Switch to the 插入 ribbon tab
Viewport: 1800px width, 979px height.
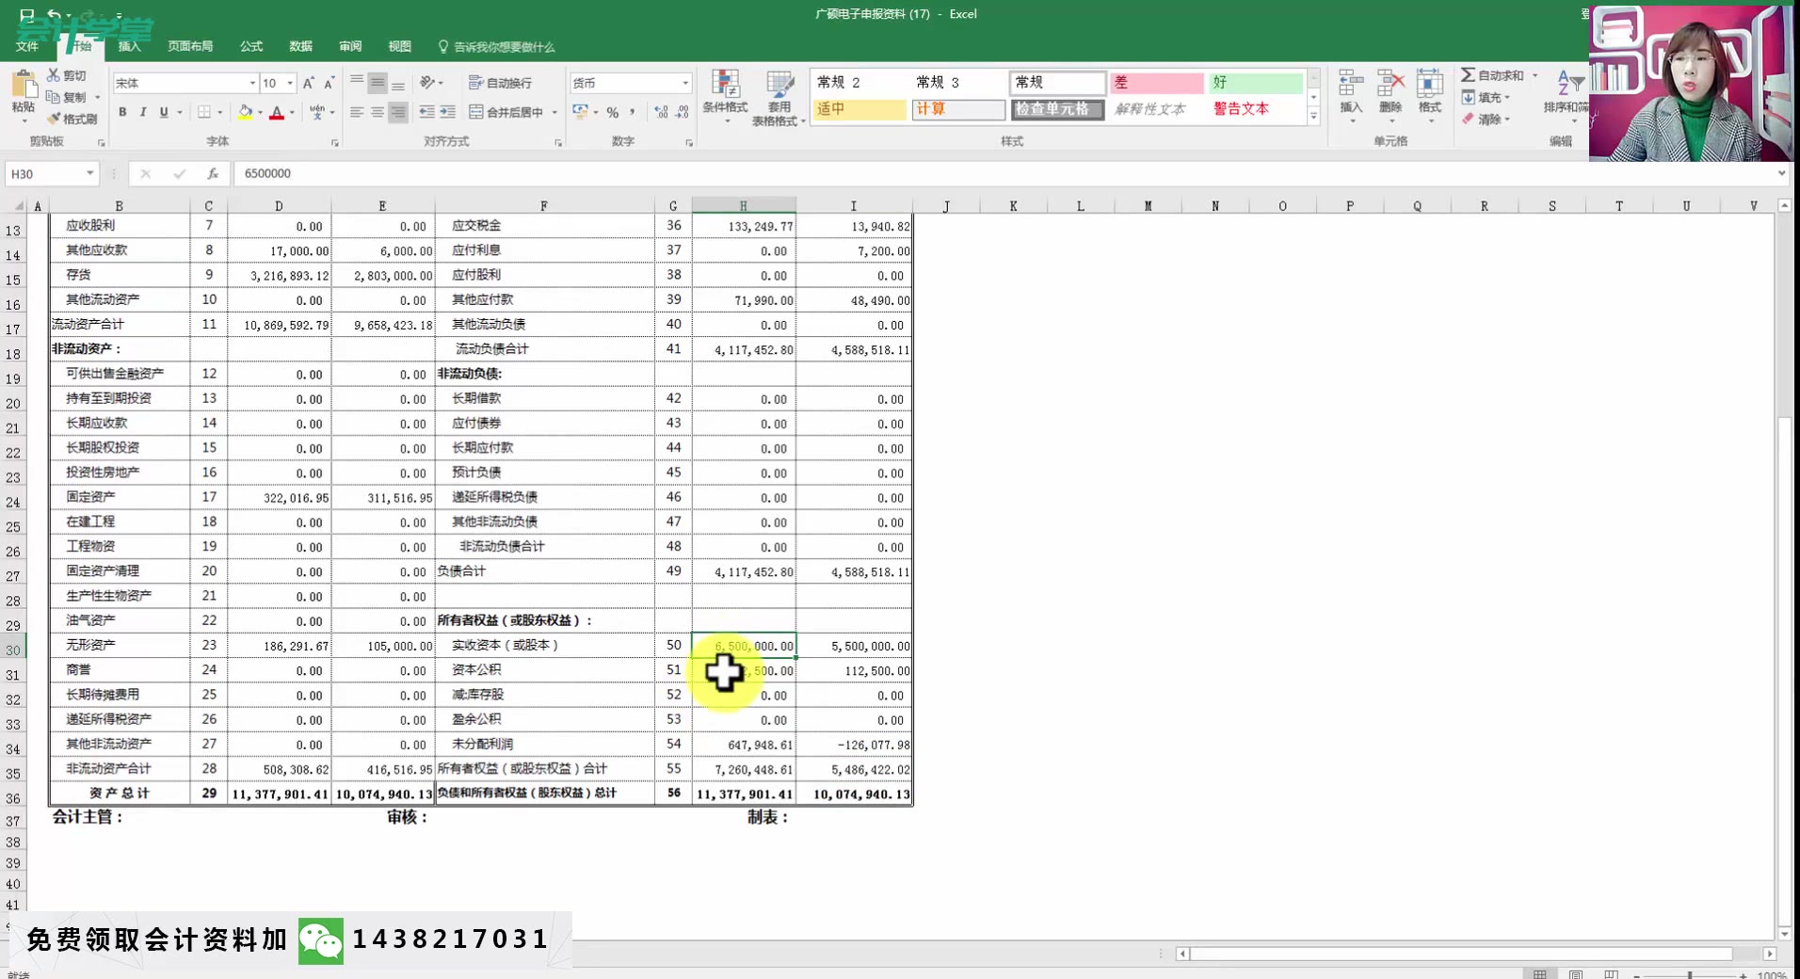[x=130, y=46]
